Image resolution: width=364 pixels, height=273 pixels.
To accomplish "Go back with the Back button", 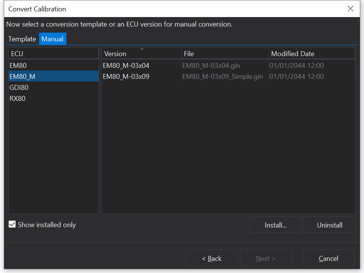I will pyautogui.click(x=211, y=258).
